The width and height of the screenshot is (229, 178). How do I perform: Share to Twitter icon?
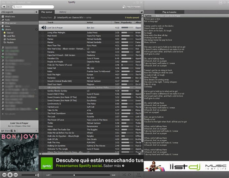point(15,131)
